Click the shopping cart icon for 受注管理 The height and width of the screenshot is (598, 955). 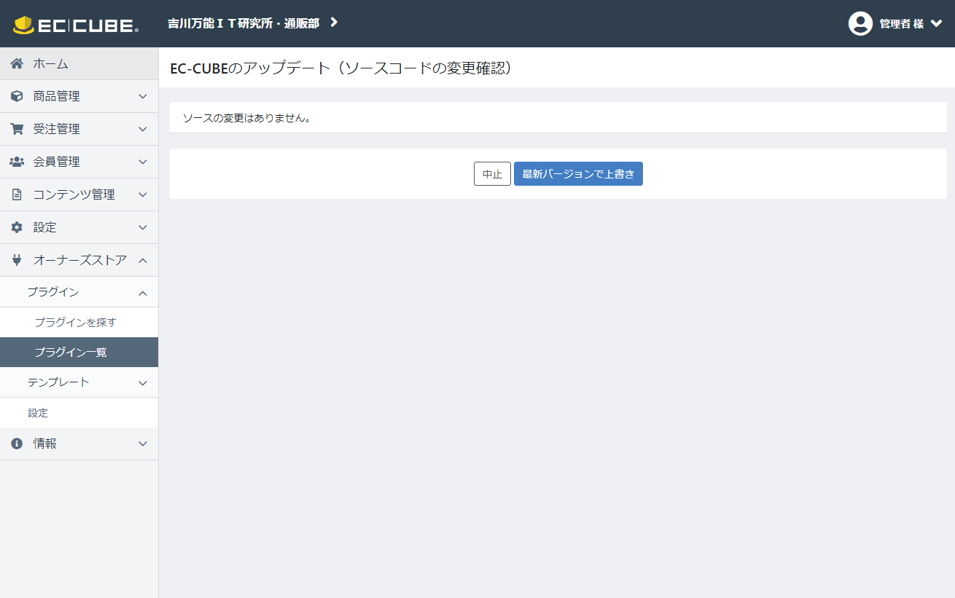click(x=17, y=129)
